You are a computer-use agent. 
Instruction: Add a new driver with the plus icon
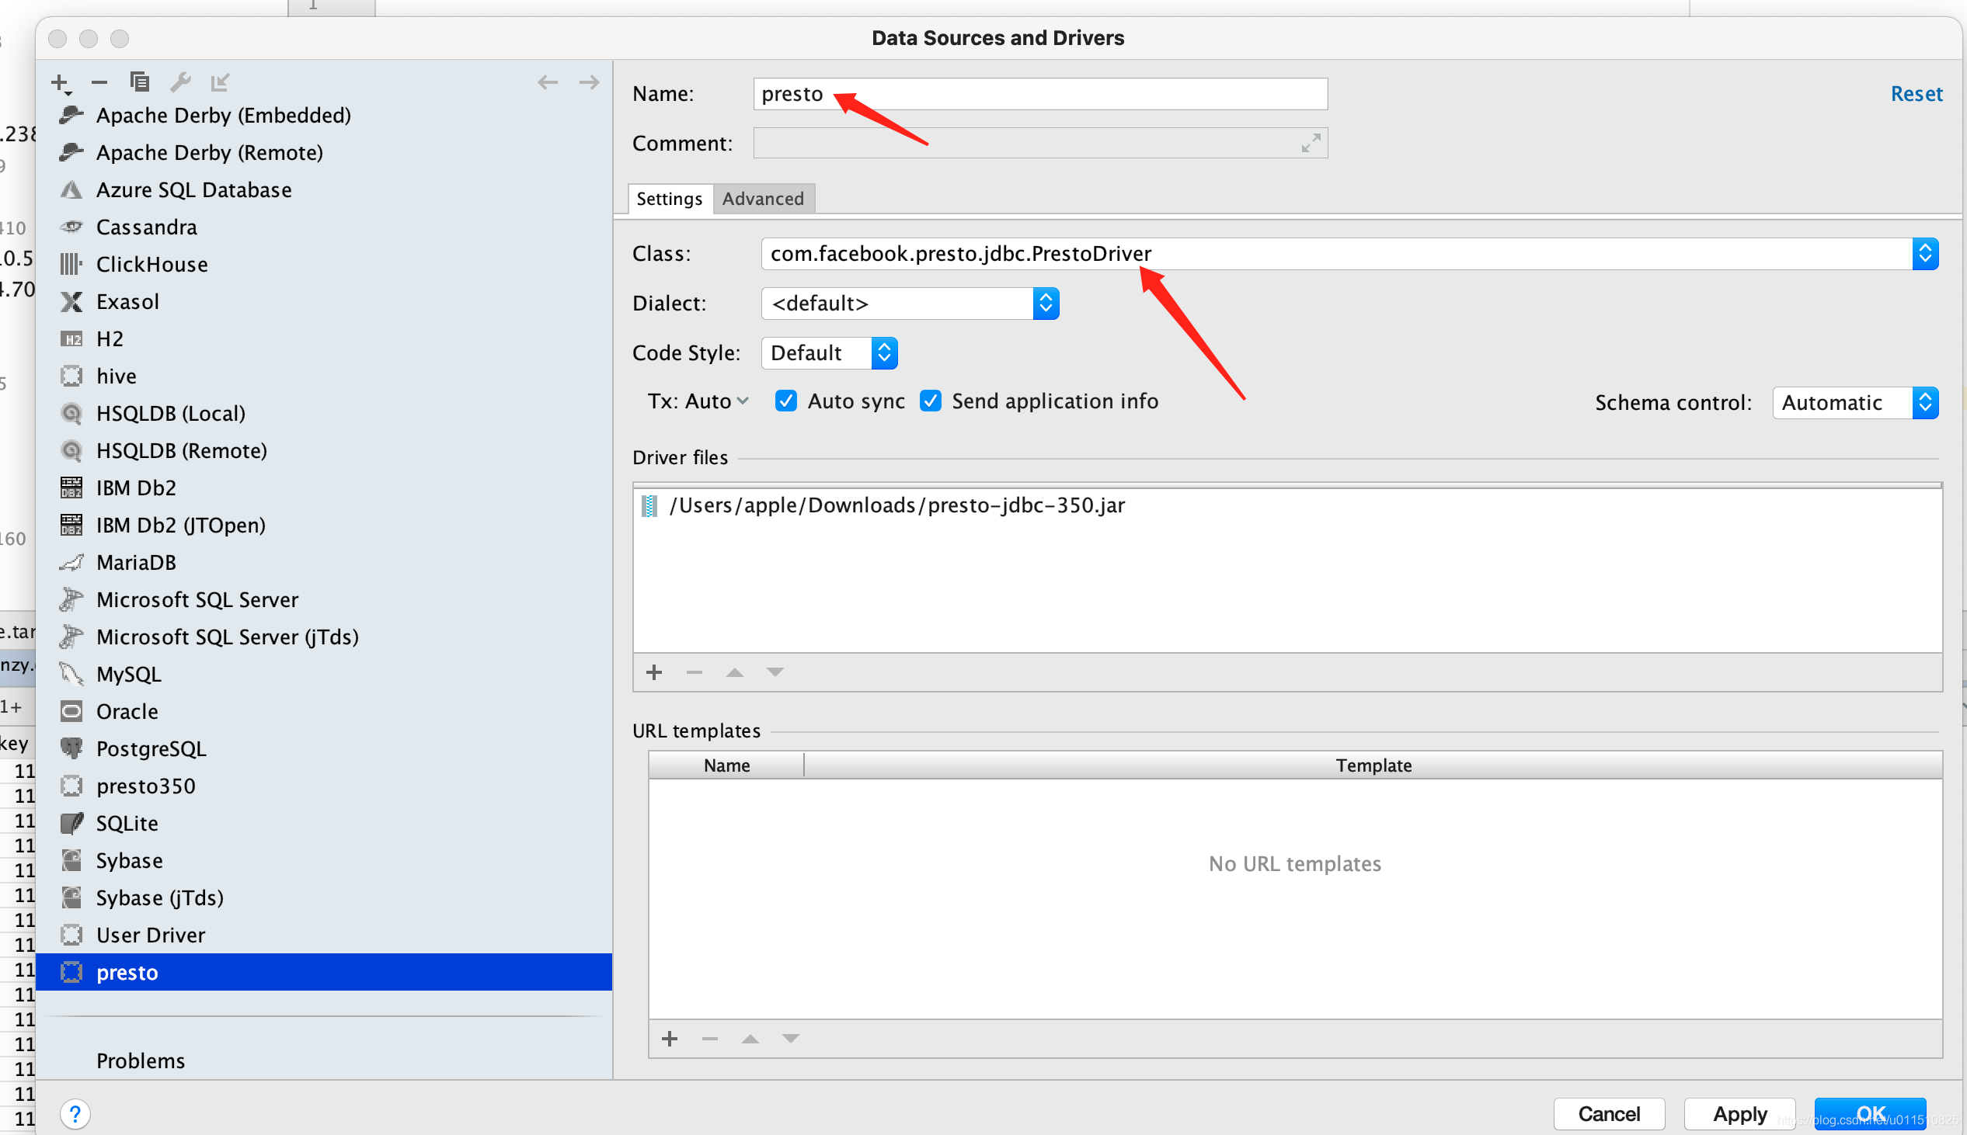point(60,82)
